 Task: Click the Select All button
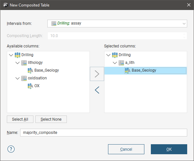[20, 119]
